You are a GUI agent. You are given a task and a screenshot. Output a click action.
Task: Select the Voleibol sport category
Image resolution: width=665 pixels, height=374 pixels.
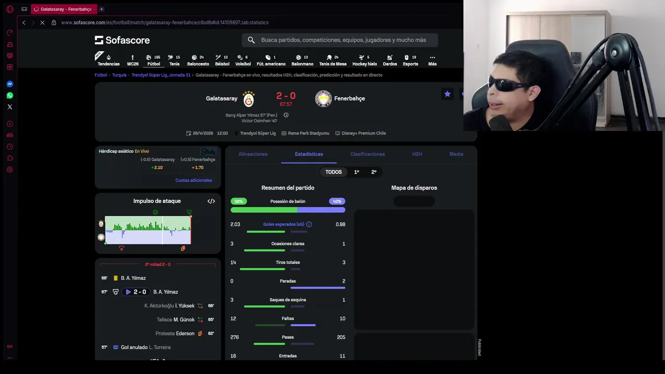coord(243,60)
